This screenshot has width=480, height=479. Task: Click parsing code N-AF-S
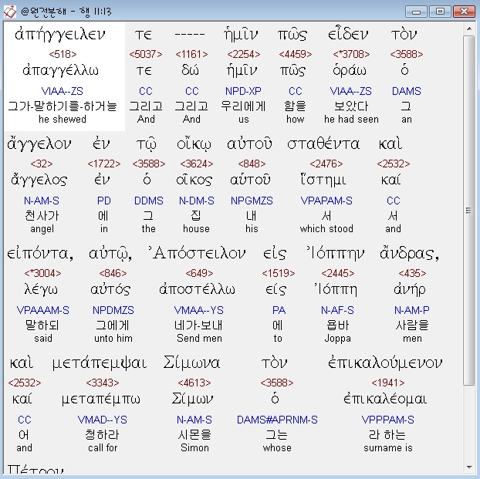pos(337,310)
